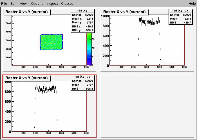Screen dimensions: 197x140
Task: Click the data point cluster in the rastxy_px projection
Action: tap(149, 22)
